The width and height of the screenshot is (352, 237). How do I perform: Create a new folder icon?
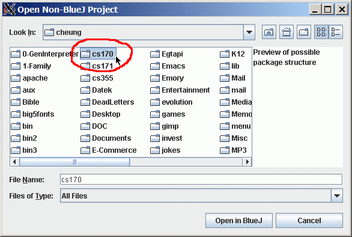pos(304,32)
